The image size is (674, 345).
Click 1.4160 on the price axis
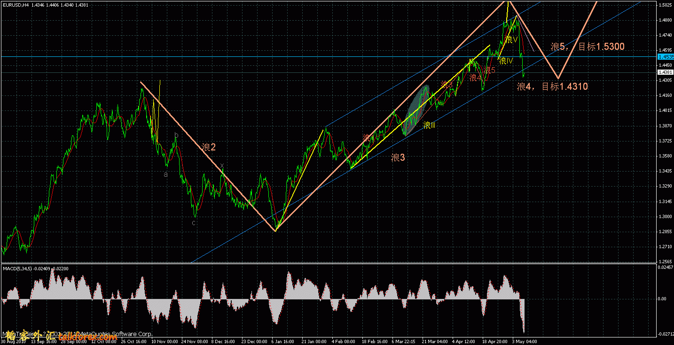point(665,96)
